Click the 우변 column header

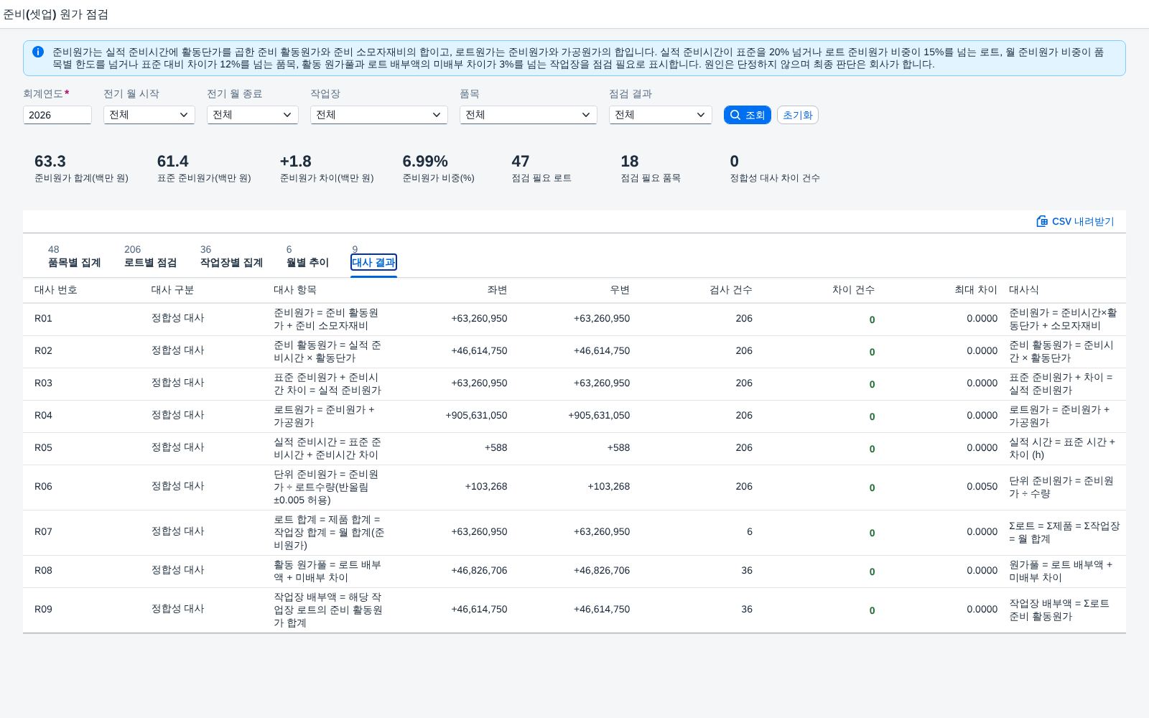(x=620, y=290)
